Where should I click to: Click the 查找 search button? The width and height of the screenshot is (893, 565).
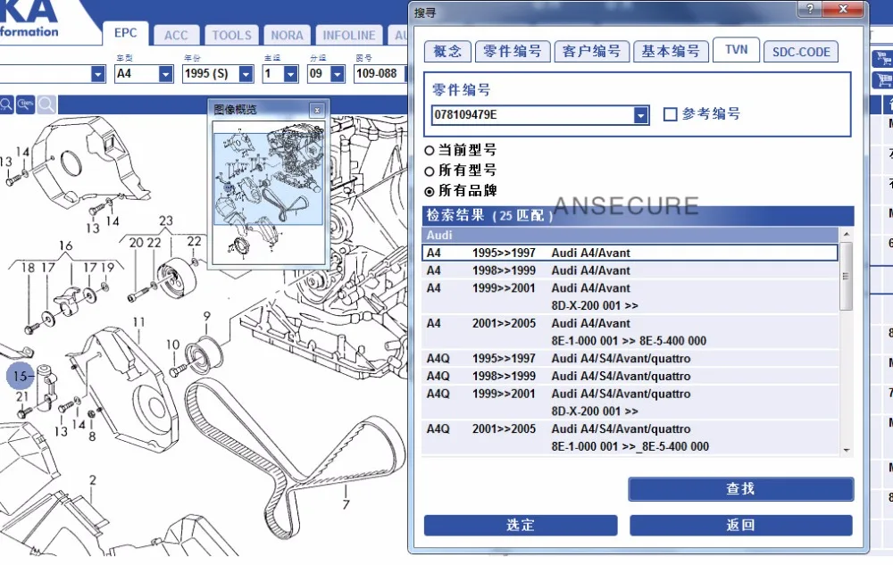coord(741,489)
